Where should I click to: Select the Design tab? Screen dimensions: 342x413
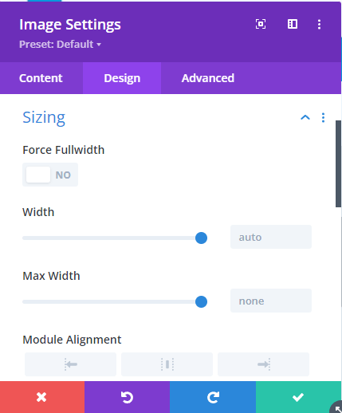pos(122,78)
